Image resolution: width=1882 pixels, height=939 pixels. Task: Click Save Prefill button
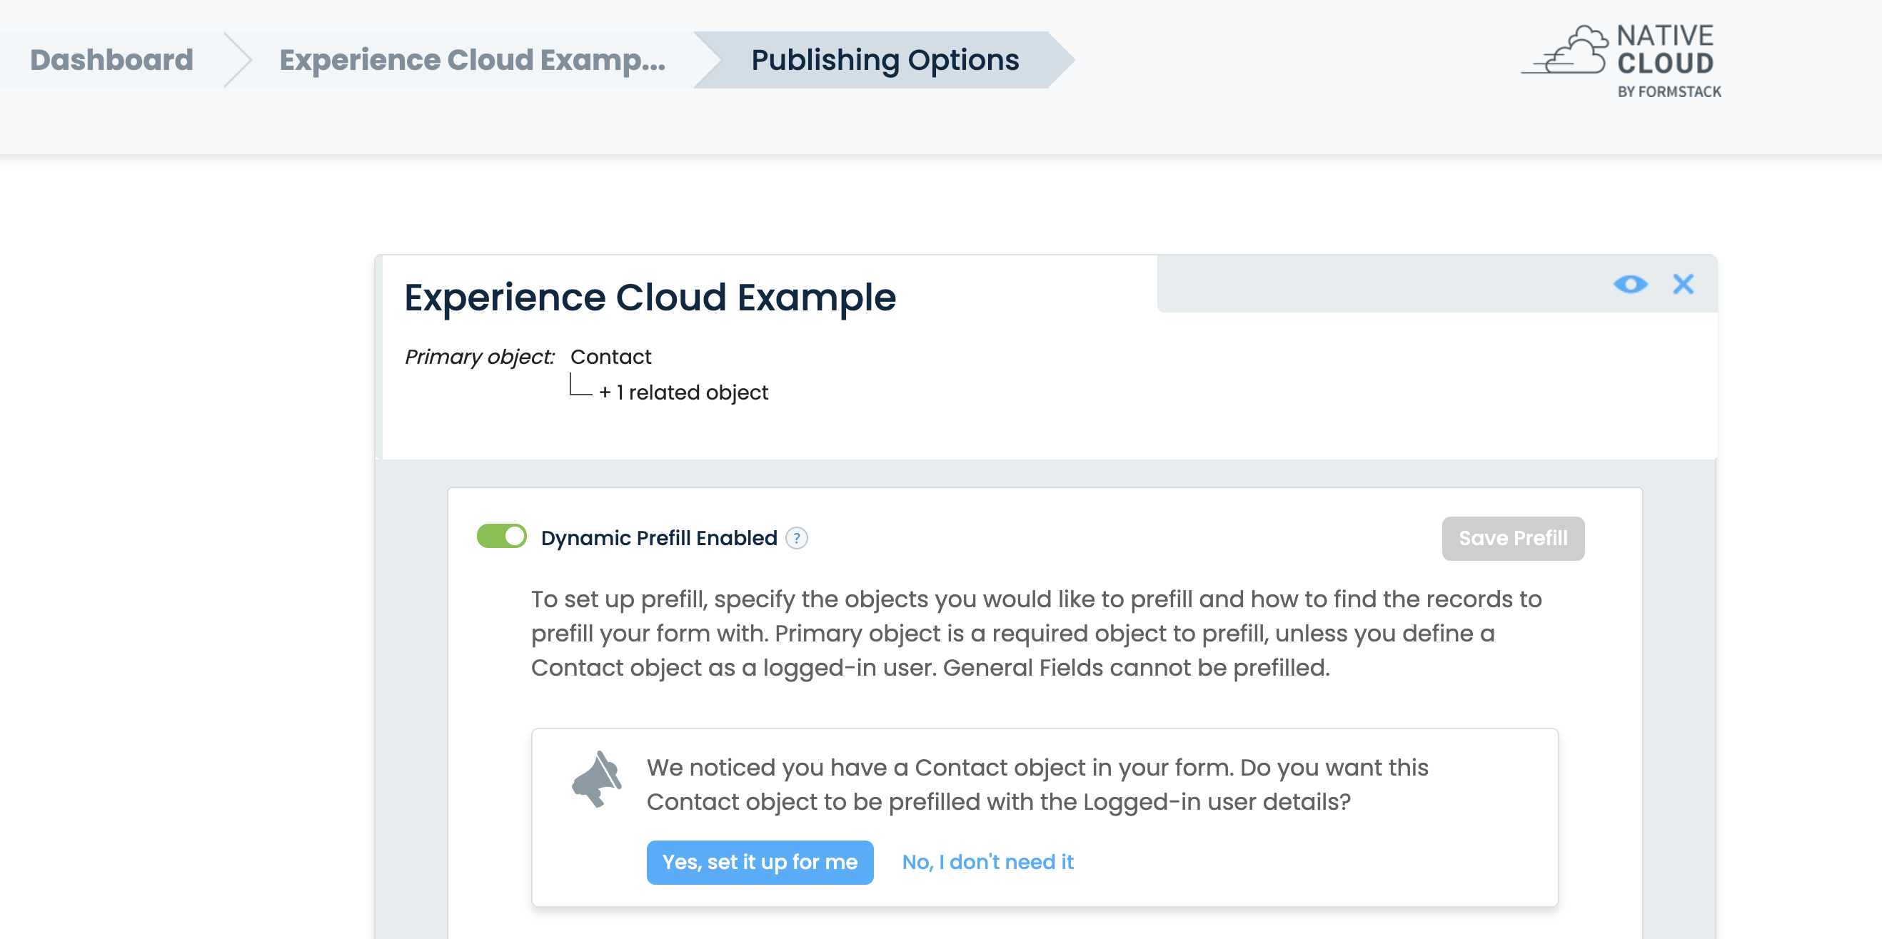pos(1512,538)
